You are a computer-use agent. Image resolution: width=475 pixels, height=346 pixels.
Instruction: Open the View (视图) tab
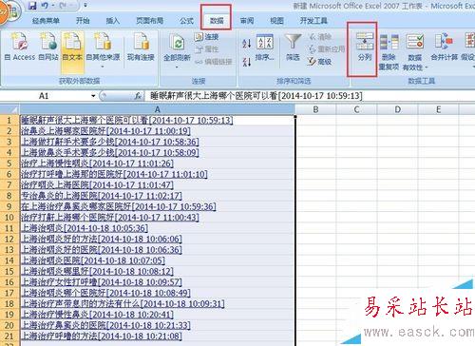[x=276, y=21]
